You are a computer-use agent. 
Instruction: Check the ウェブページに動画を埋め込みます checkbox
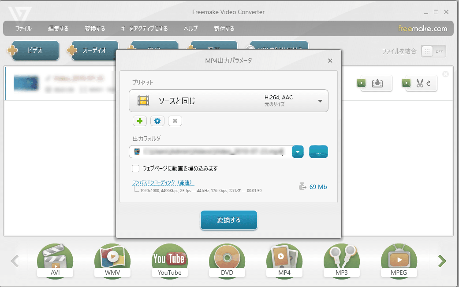pos(135,168)
